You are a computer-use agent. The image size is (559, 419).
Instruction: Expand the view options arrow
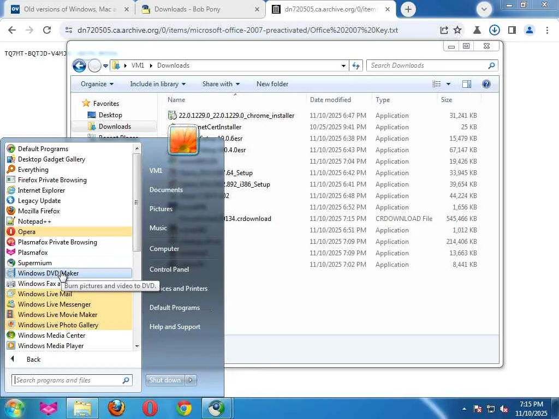coord(449,83)
